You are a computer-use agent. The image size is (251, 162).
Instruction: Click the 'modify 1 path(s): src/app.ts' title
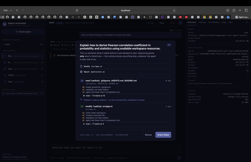point(99,107)
